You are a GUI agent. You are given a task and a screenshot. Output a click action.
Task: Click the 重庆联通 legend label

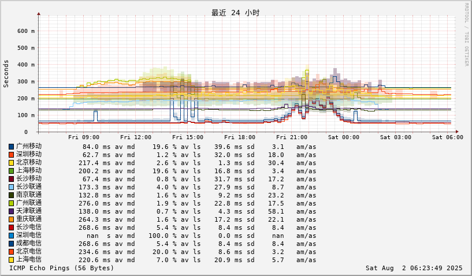pos(29,219)
